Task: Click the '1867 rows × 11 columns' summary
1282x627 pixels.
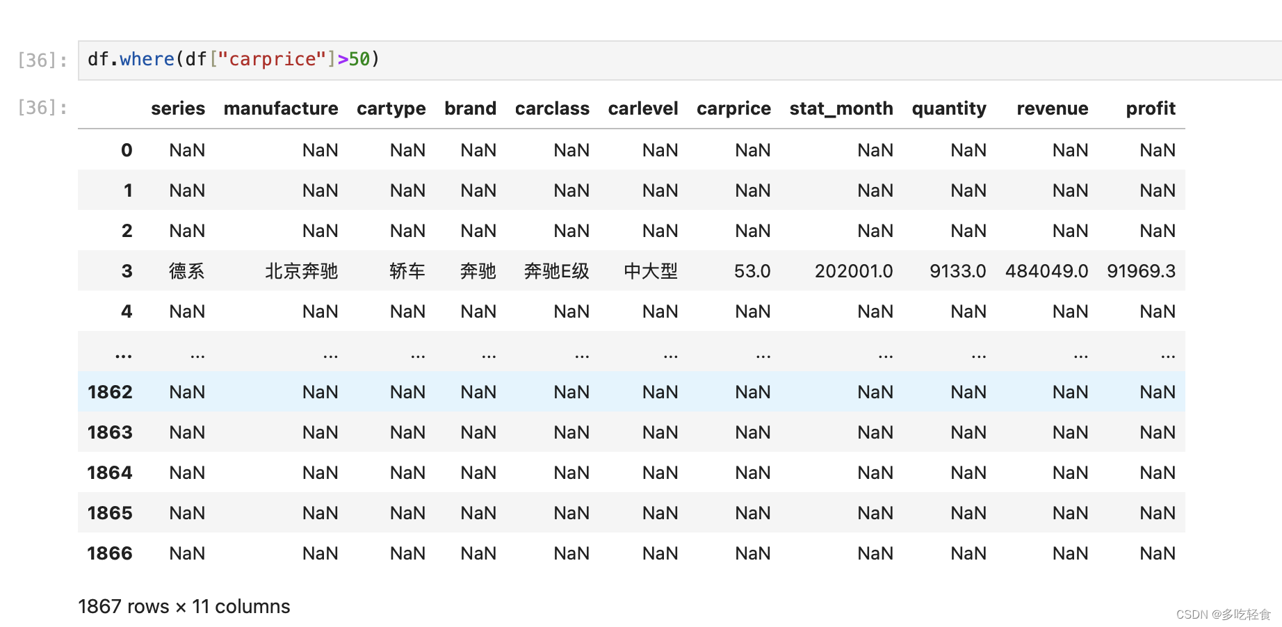Action: (x=184, y=607)
